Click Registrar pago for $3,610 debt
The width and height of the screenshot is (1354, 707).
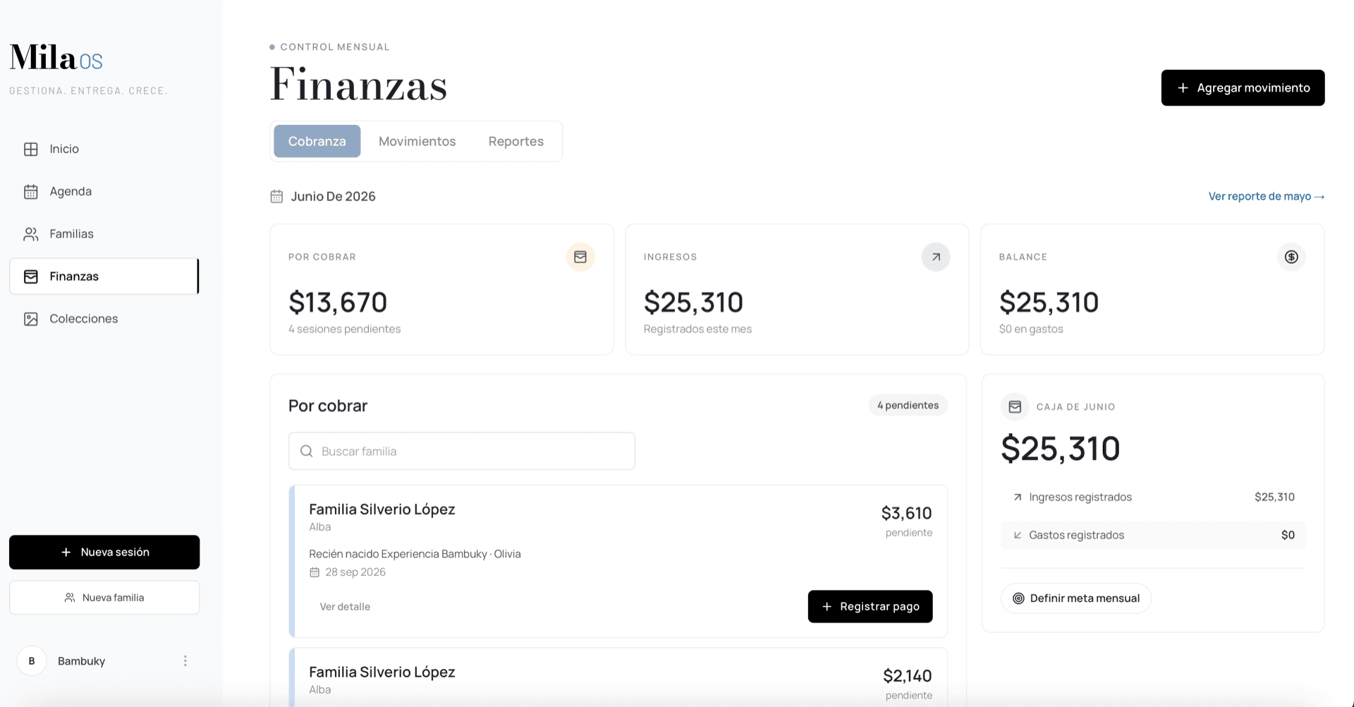(x=870, y=606)
